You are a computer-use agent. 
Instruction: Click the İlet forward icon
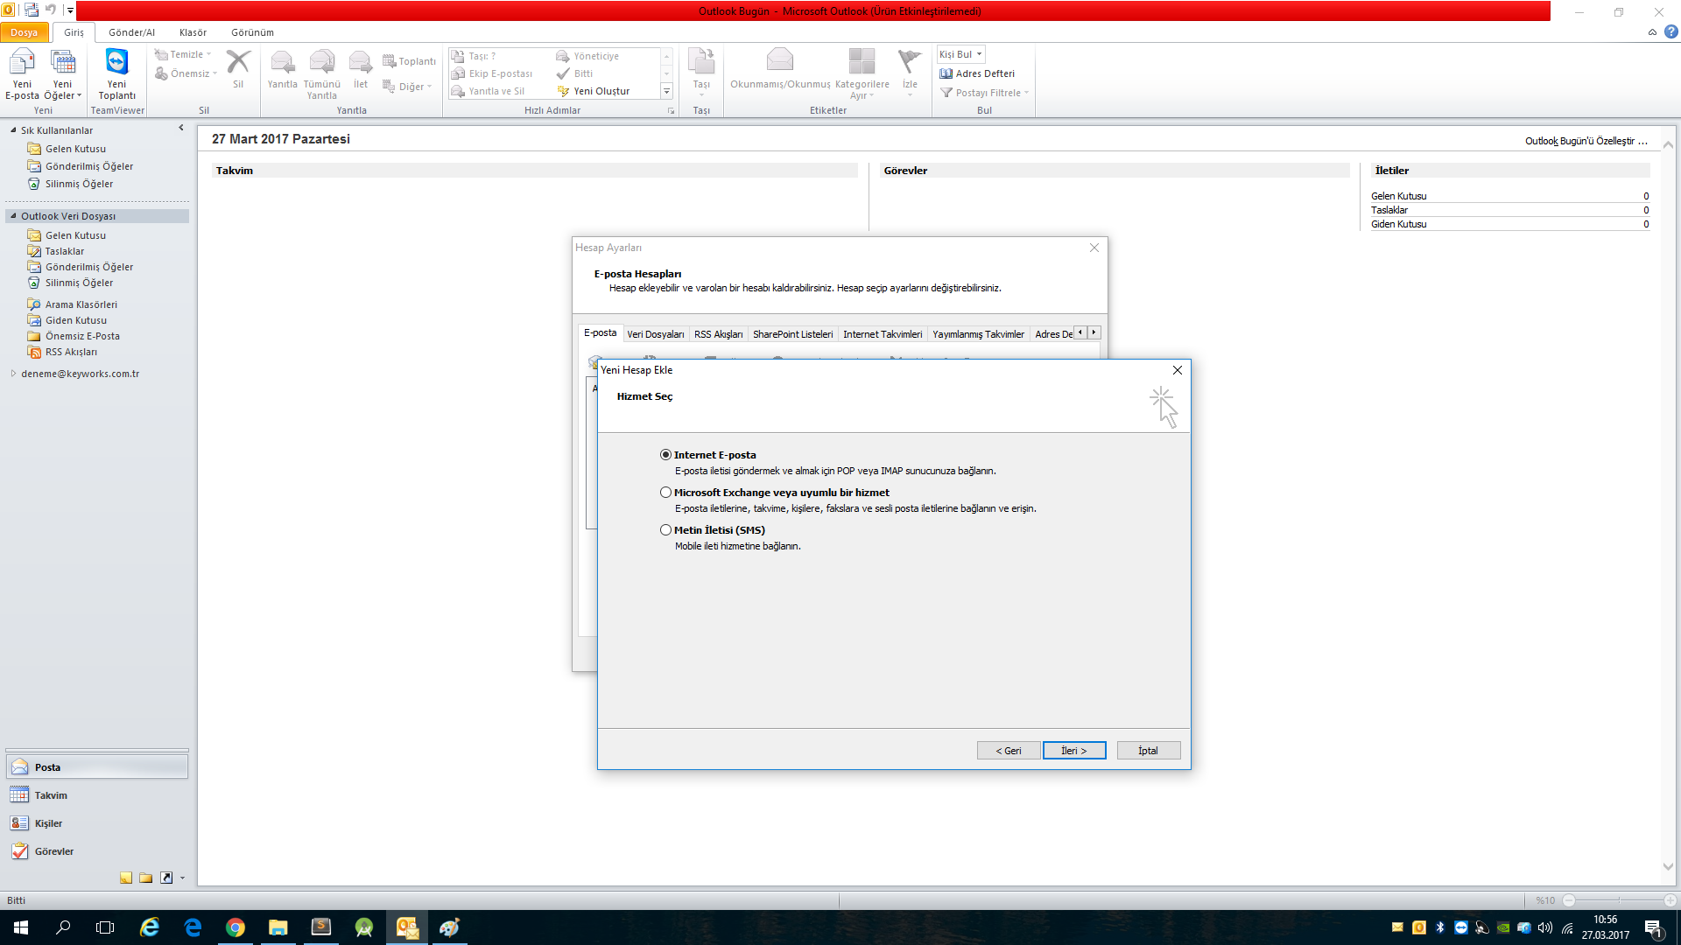coord(361,69)
